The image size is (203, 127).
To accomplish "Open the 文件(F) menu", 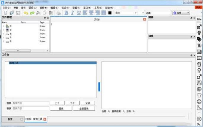I will 6,7.
